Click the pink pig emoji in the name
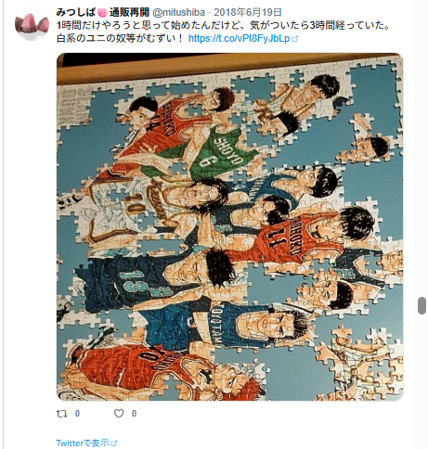The height and width of the screenshot is (449, 428). click(102, 13)
